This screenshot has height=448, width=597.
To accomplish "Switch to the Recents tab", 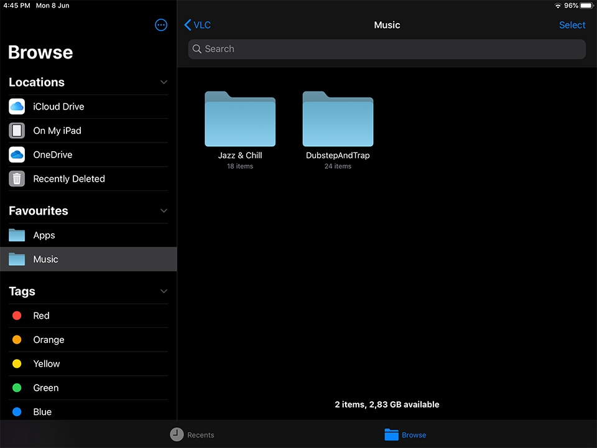I will click(192, 435).
